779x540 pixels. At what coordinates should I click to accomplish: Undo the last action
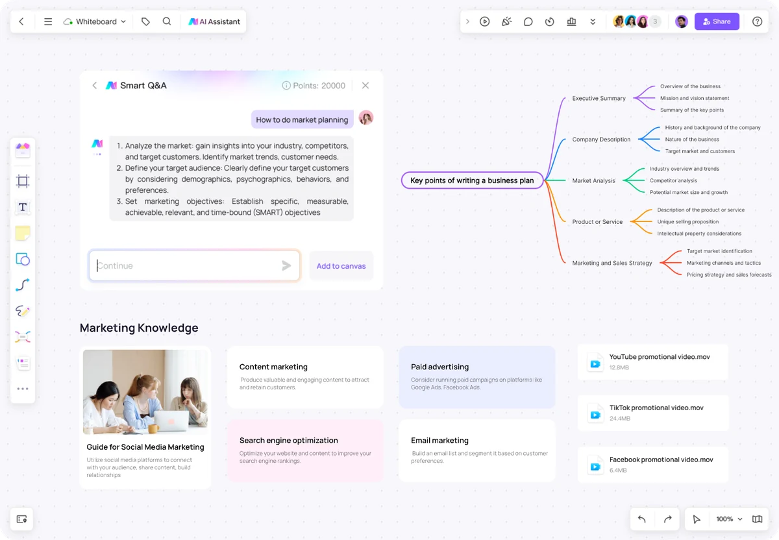pos(642,519)
